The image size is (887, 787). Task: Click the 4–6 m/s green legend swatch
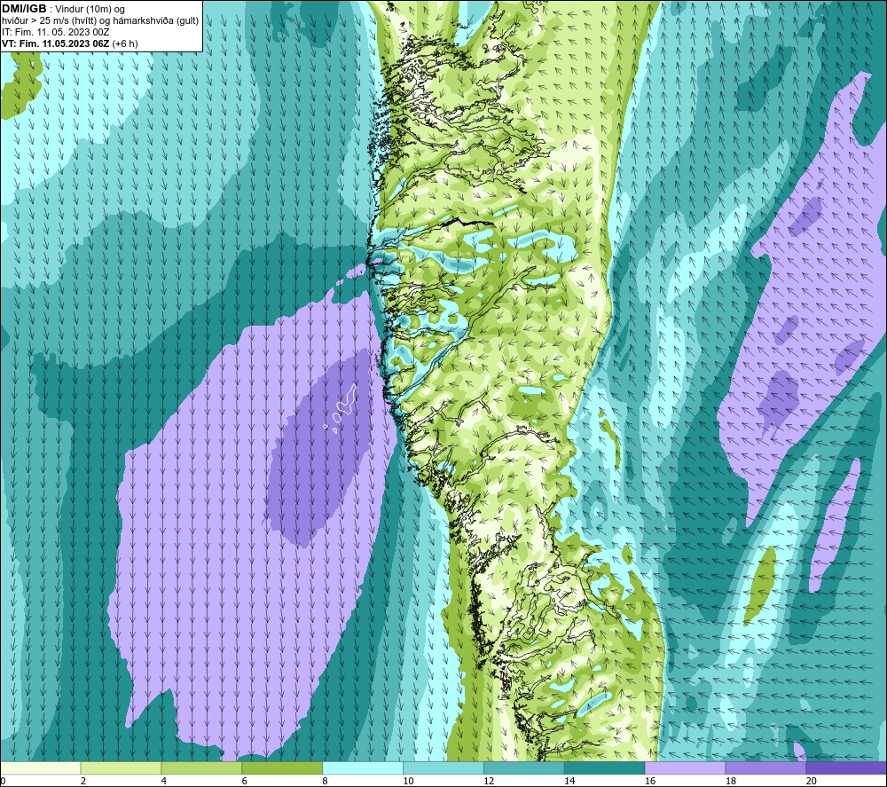201,767
